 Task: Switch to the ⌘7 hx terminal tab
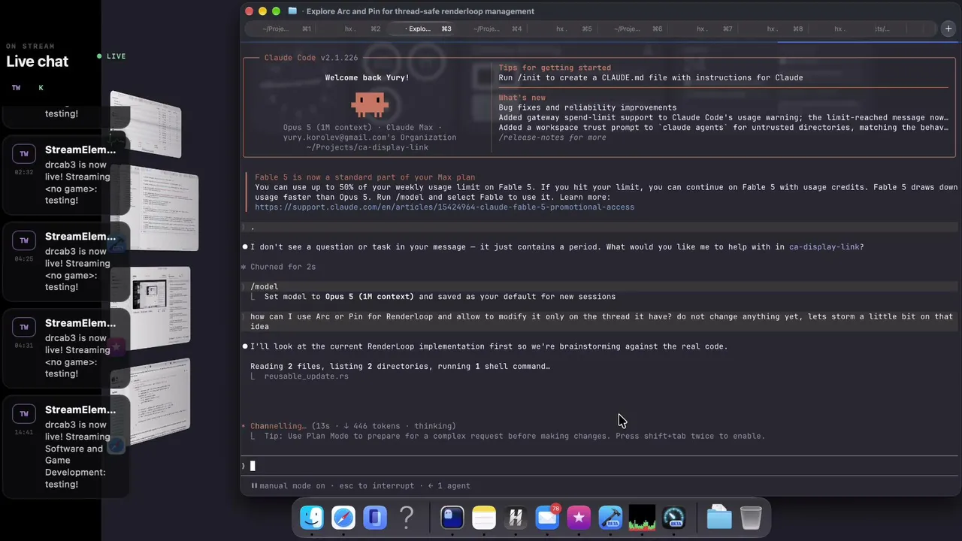714,29
